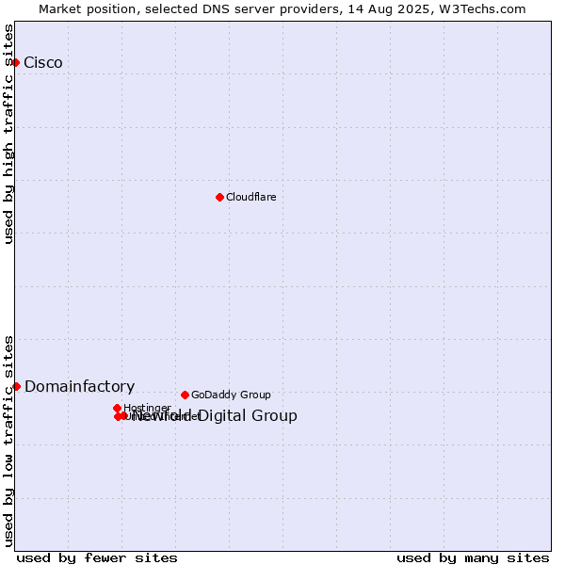Select the Domainfactory label

click(80, 387)
